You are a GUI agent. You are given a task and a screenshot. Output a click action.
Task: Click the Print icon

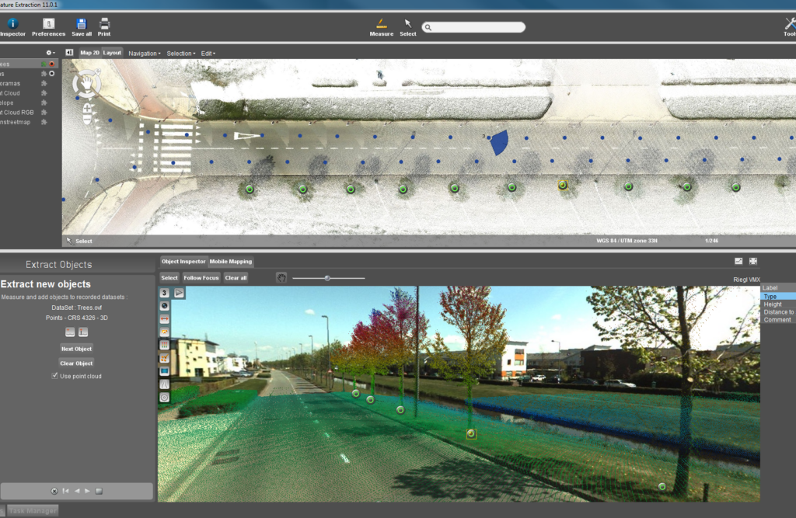coord(104,27)
